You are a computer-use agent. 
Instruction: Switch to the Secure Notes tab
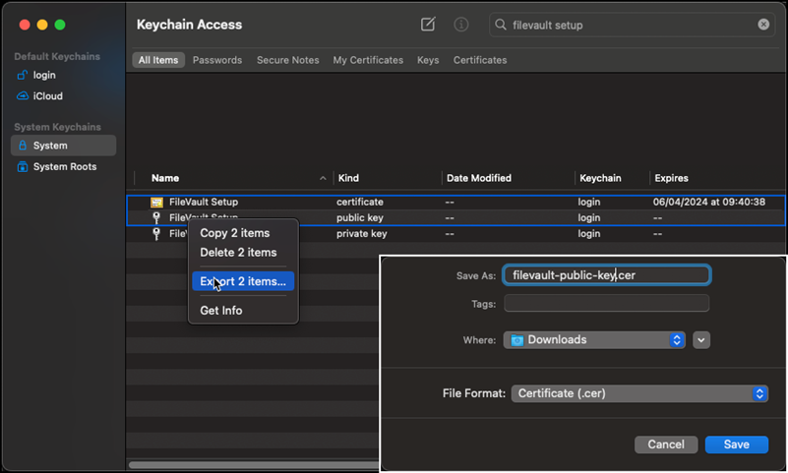click(x=287, y=60)
